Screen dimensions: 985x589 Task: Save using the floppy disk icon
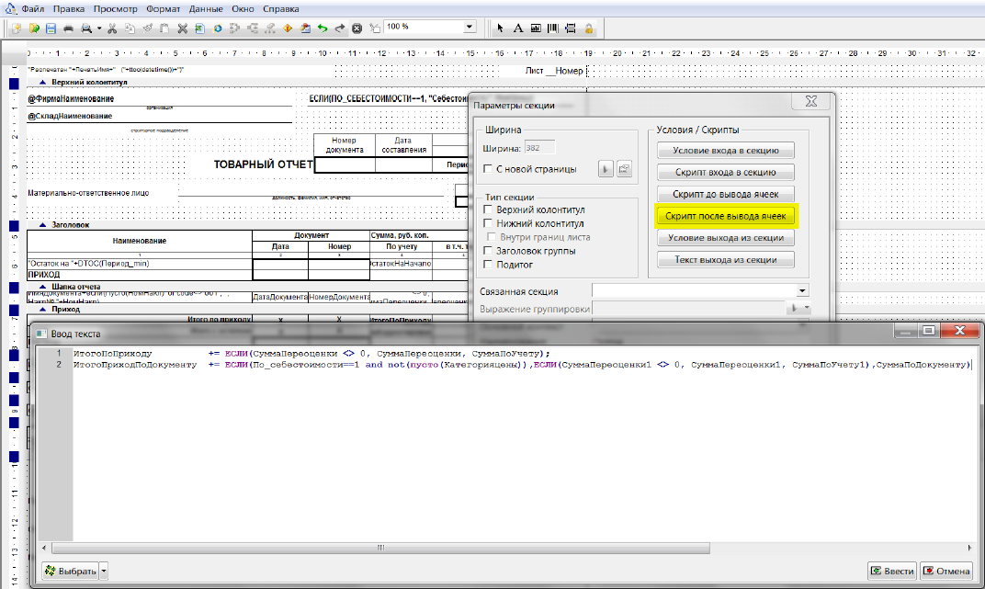point(51,28)
